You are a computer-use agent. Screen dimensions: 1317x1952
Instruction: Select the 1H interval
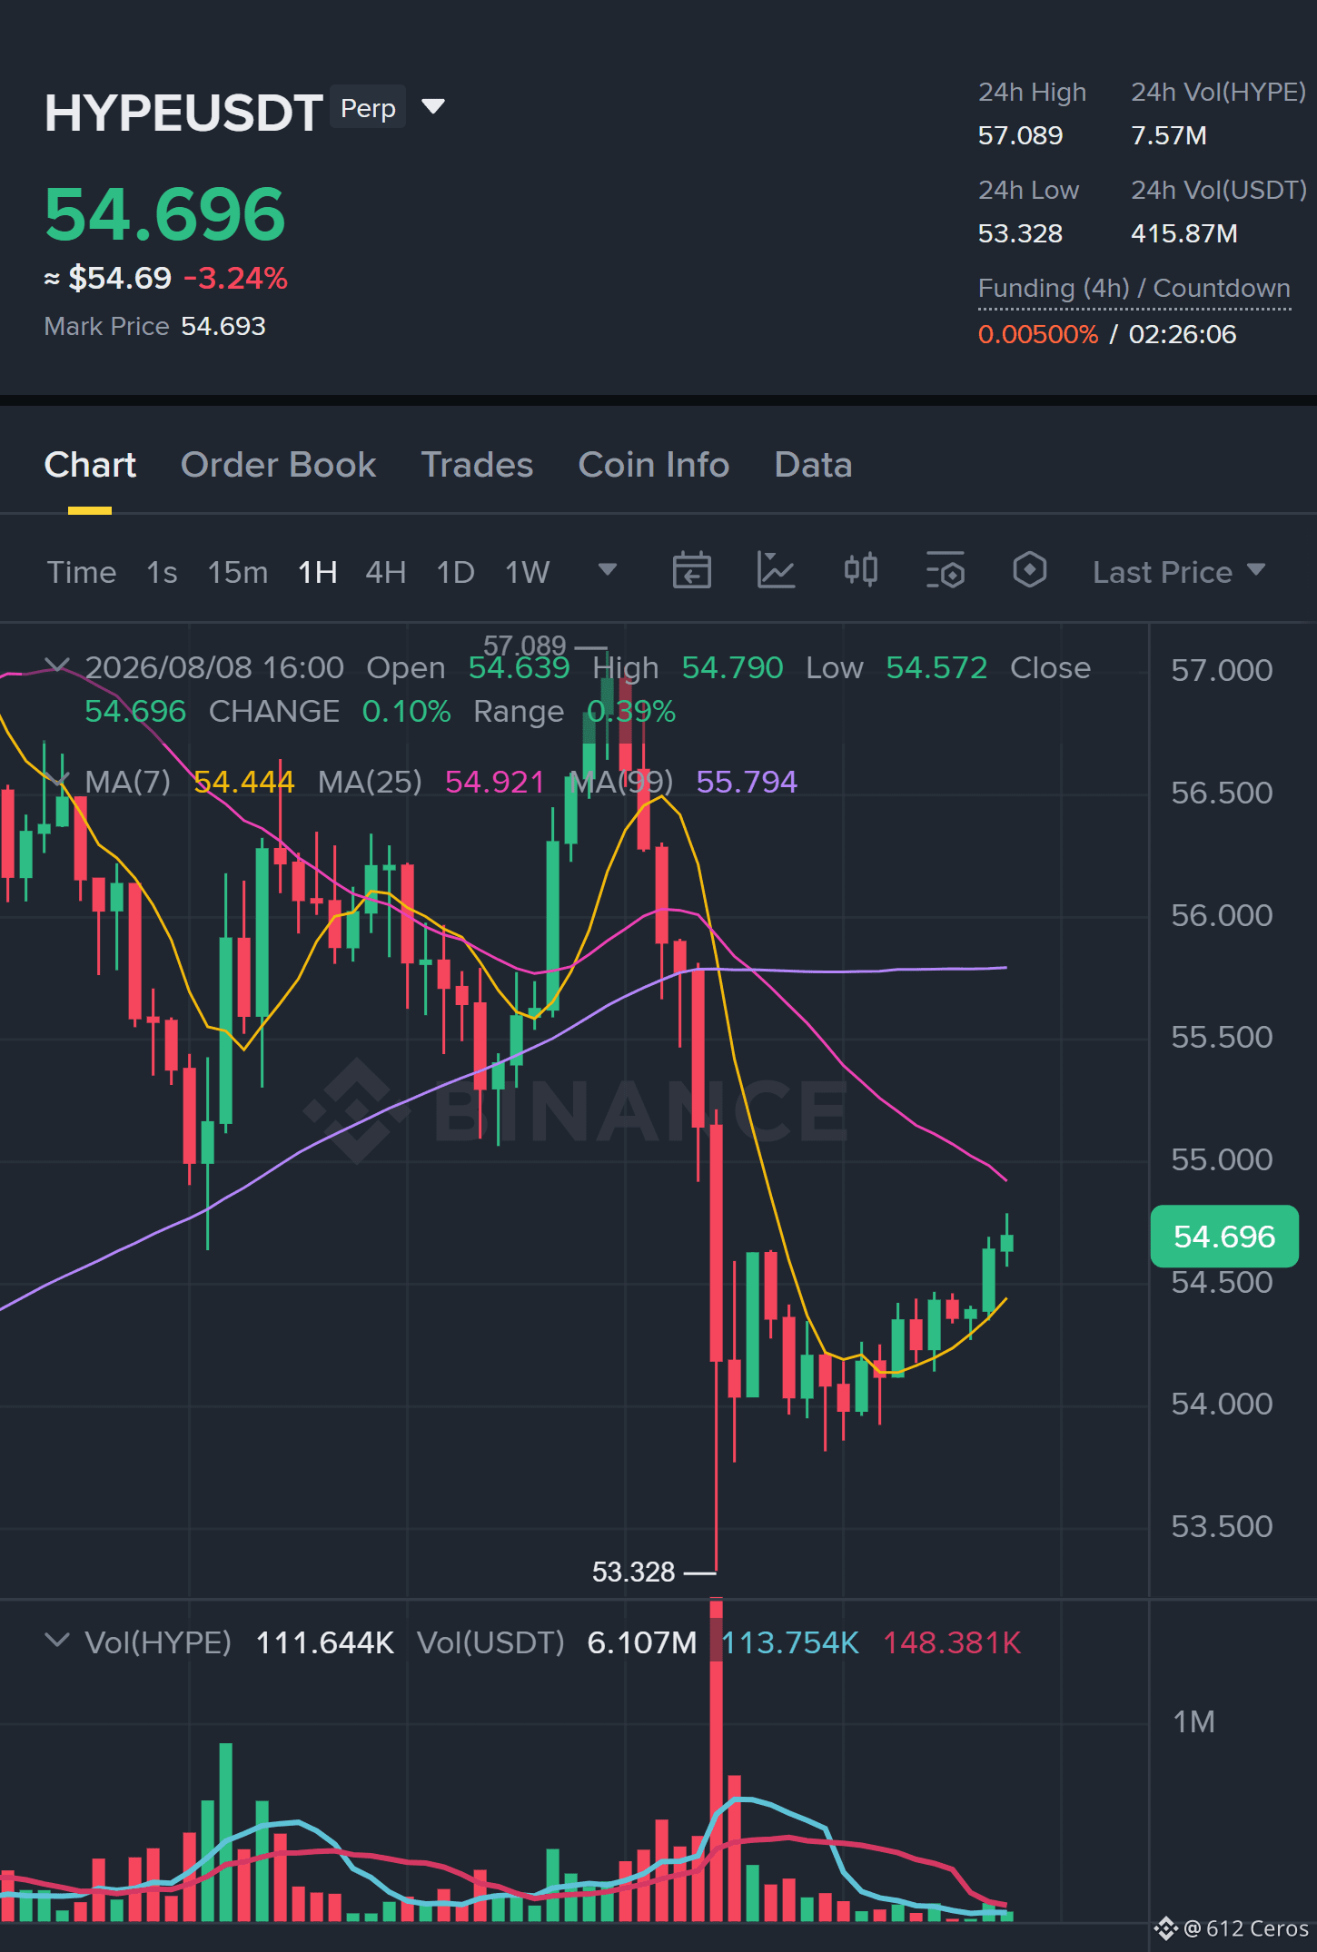318,572
